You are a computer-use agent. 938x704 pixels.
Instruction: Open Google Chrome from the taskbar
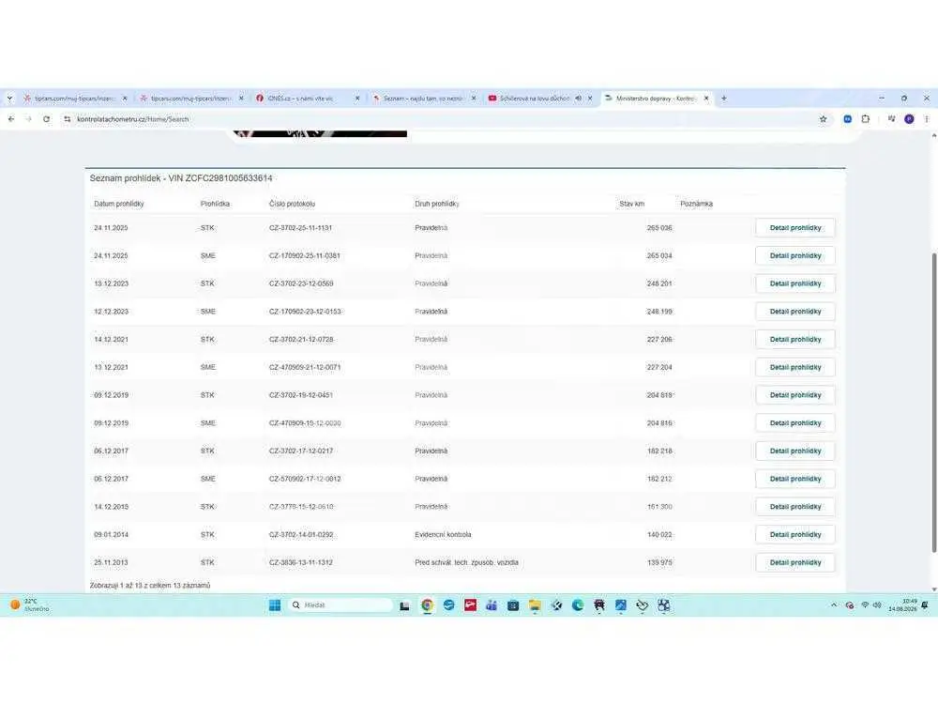427,605
